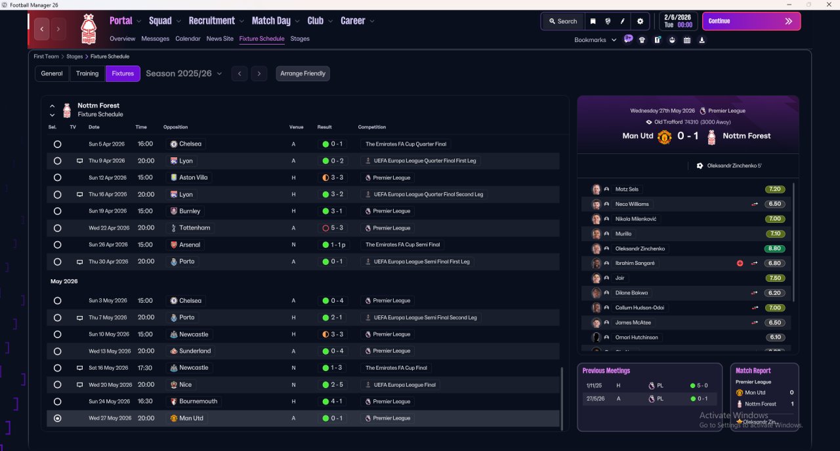Open the world globe icon in top bar
This screenshot has width=840, height=451.
tap(608, 21)
